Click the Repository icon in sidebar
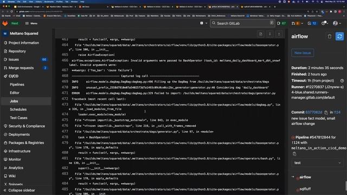Image resolution: width=347 pixels, height=195 pixels. [x=5, y=51]
